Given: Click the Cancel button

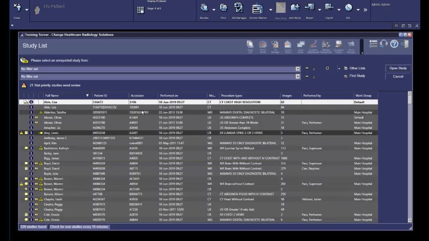Looking at the screenshot, I should (398, 77).
